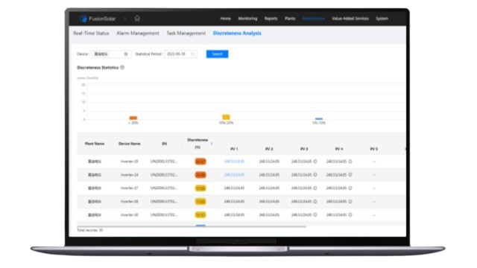Open the Value-Added Services menu
Screen dimensions: 477x268
coord(350,19)
